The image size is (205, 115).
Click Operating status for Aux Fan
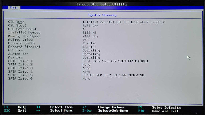(91, 58)
